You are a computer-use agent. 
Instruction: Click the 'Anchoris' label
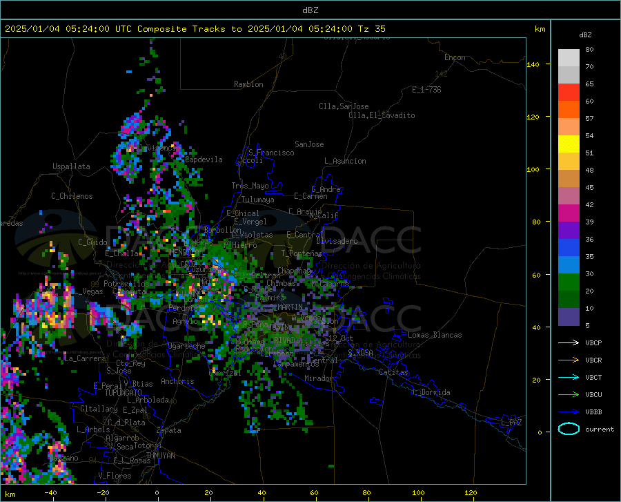pos(177,381)
